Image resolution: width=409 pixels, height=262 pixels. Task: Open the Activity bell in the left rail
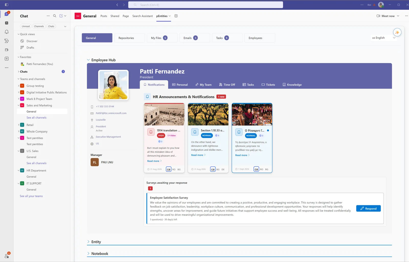tap(7, 32)
